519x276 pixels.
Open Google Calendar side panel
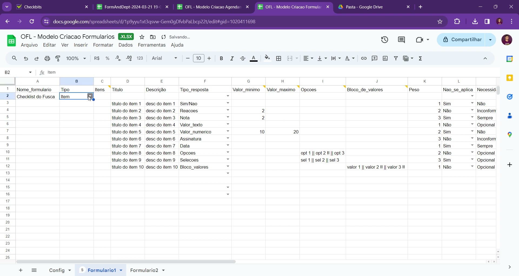(x=510, y=59)
